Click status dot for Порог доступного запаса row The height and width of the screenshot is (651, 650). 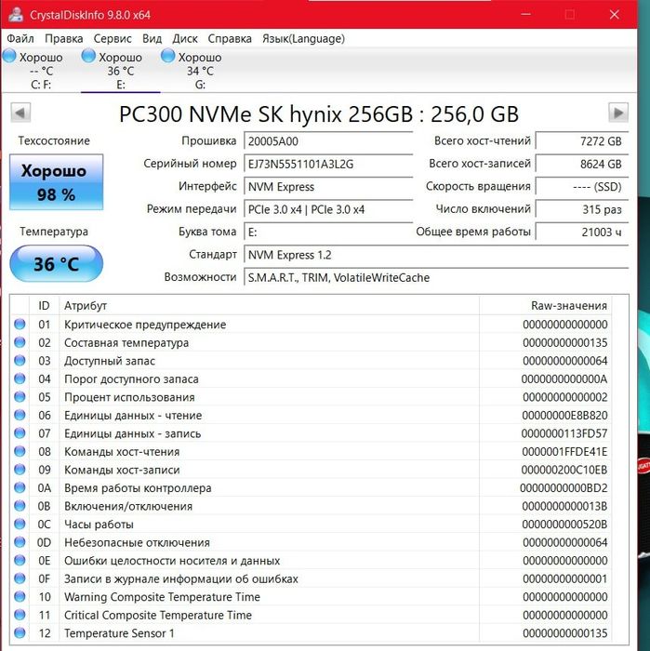click(x=20, y=379)
